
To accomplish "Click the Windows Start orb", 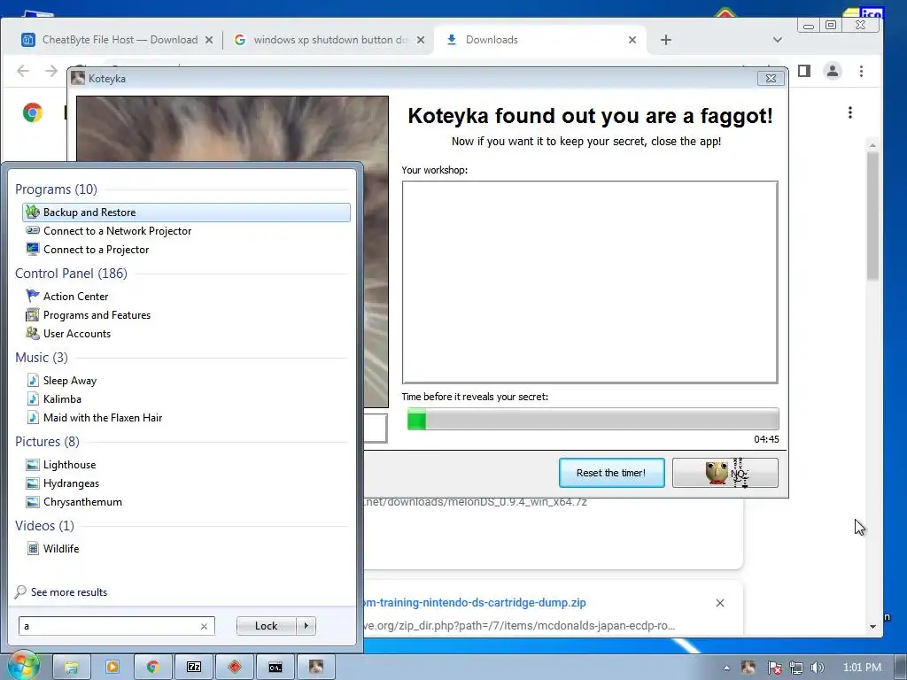I will (23, 666).
